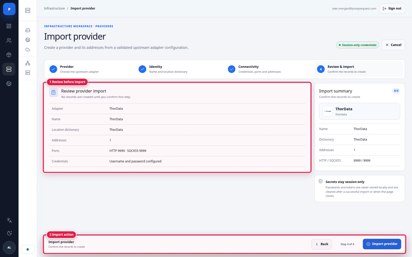This screenshot has height=257, width=412.
Task: Go to Infrastructure breadcrumb
Action: pos(54,8)
